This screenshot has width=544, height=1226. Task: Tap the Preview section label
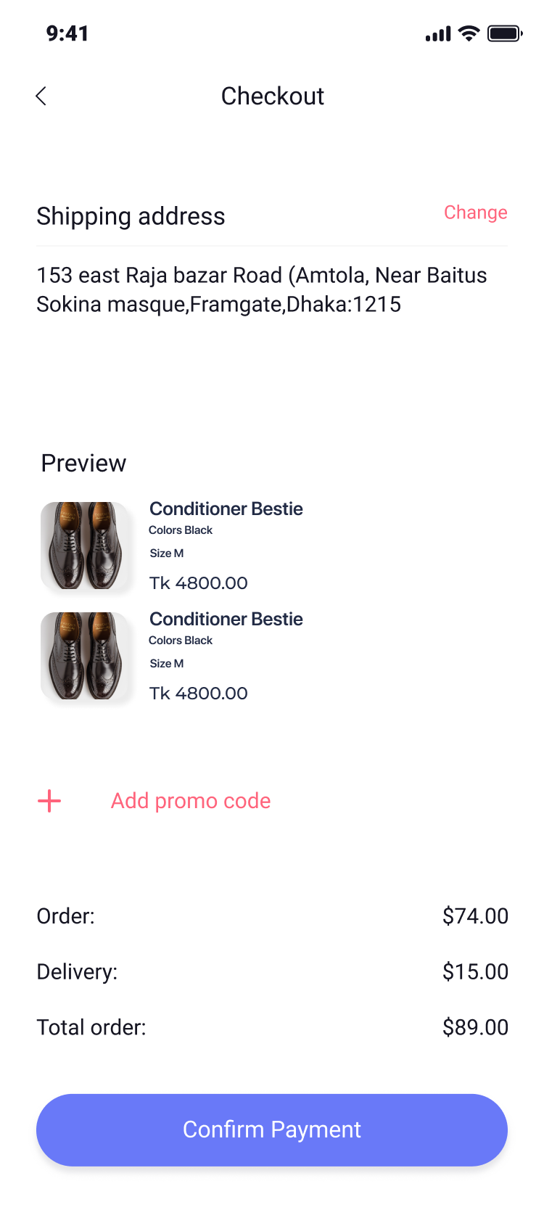click(x=83, y=463)
